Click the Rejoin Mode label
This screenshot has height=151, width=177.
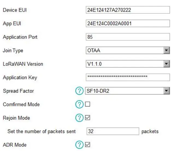[x=16, y=118]
